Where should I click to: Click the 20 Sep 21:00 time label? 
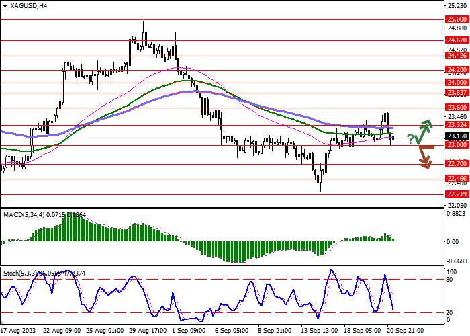[x=406, y=331]
